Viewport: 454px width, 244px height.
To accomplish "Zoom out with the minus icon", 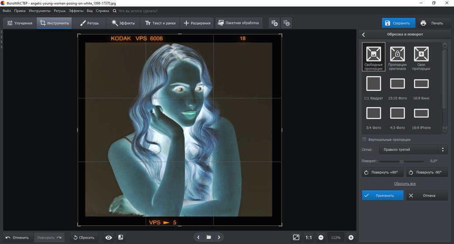I will 321,237.
